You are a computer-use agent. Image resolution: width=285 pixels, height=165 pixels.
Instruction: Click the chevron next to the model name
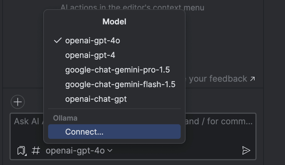[110, 151]
